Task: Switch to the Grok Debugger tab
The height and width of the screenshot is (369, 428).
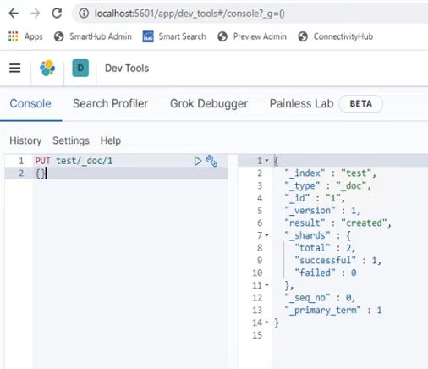Action: pos(209,103)
